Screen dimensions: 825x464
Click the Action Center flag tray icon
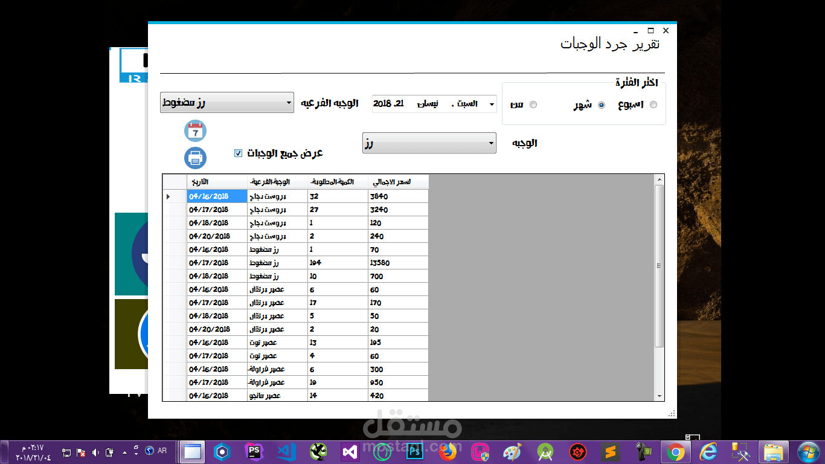(x=80, y=452)
